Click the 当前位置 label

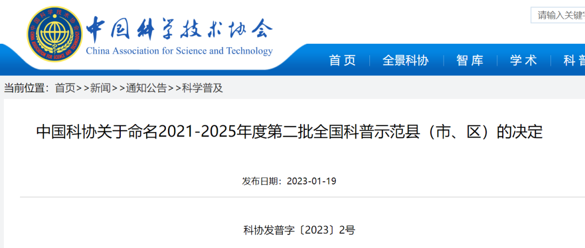coord(26,88)
